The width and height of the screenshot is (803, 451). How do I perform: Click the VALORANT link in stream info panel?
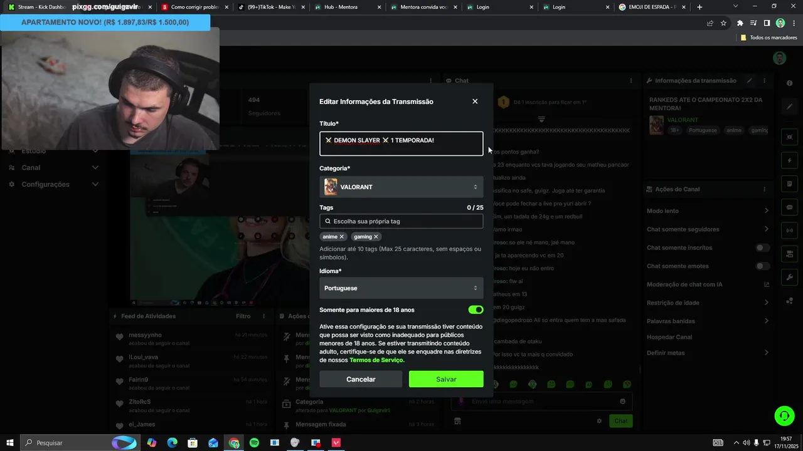[683, 120]
